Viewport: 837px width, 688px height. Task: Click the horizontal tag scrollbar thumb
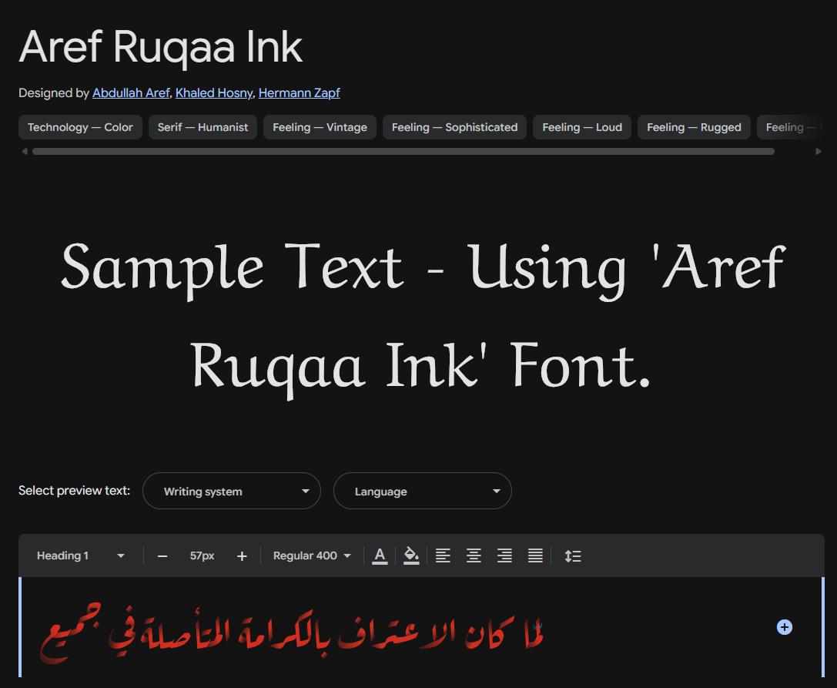403,152
